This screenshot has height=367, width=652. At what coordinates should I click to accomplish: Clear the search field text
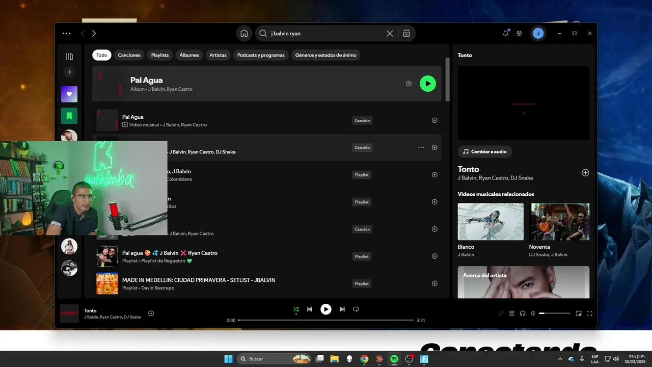point(390,33)
